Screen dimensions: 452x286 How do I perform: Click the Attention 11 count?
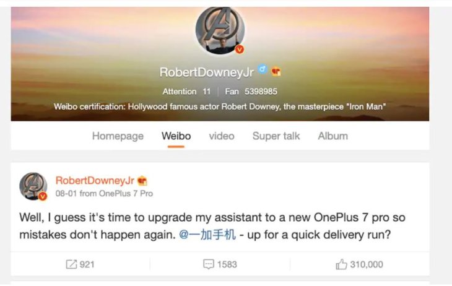click(x=186, y=92)
